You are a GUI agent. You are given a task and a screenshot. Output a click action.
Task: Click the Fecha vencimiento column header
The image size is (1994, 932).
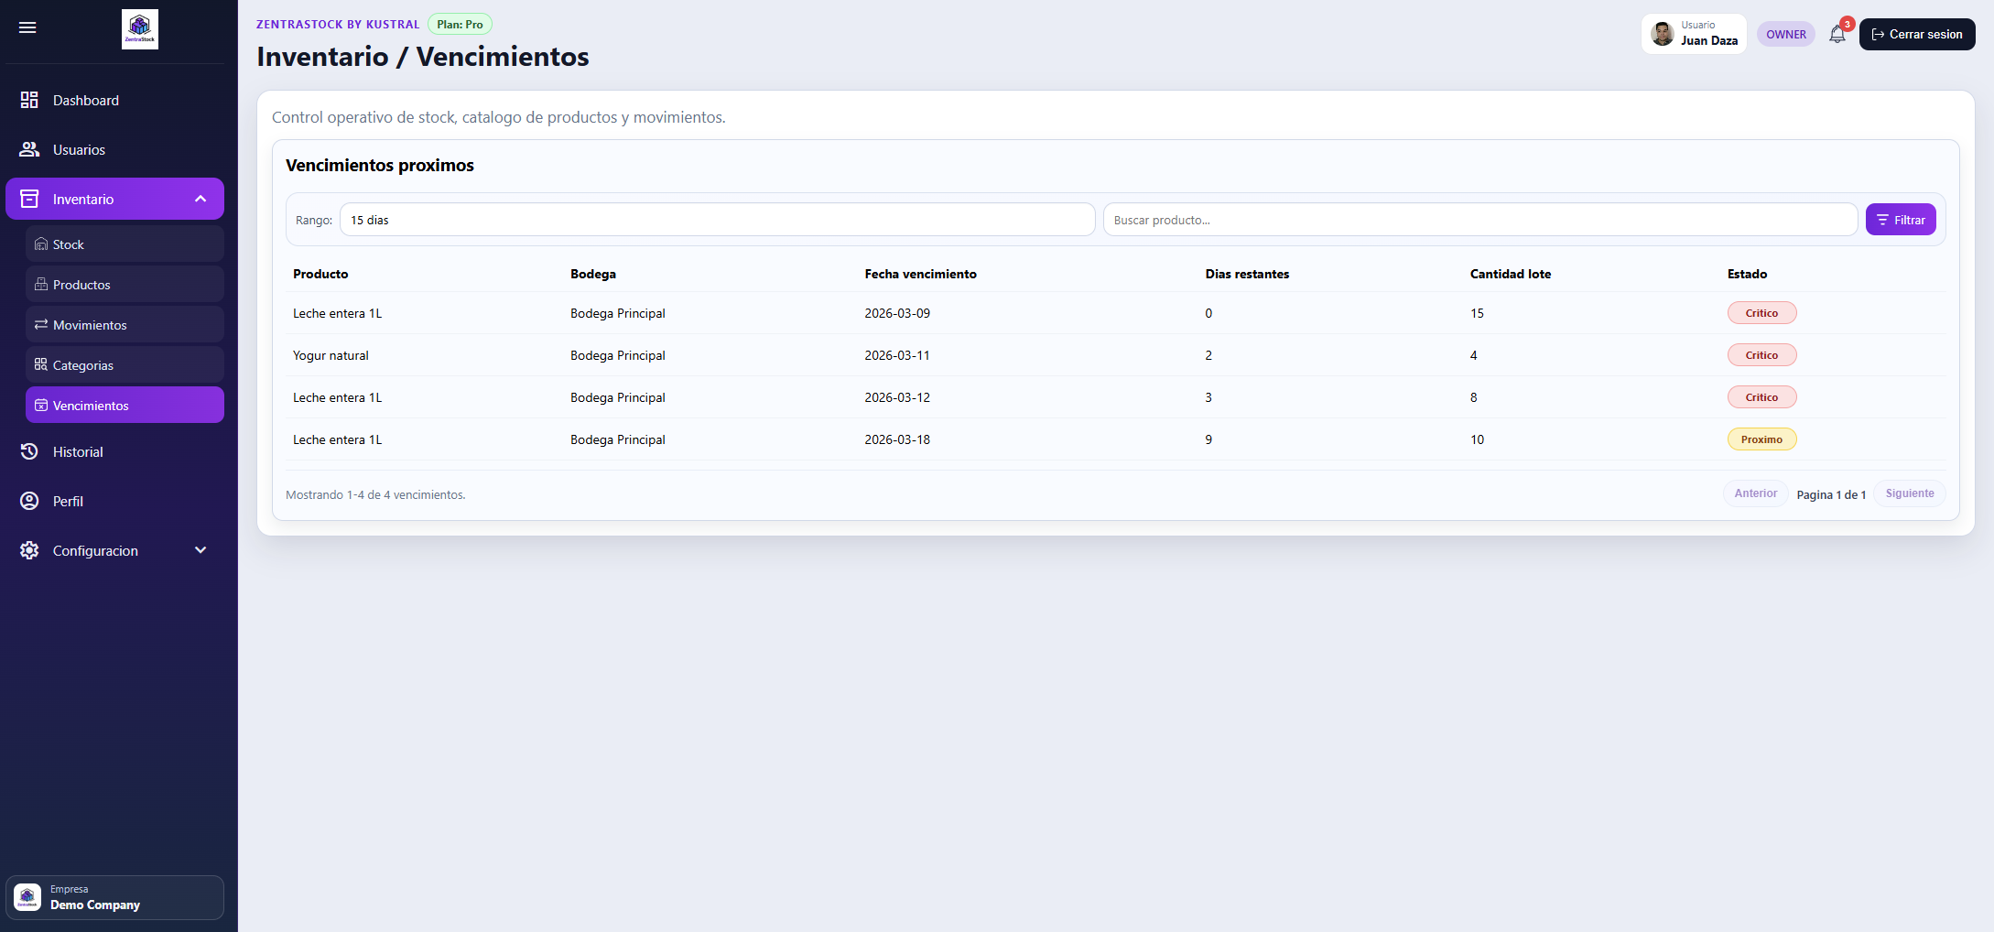pyautogui.click(x=920, y=274)
